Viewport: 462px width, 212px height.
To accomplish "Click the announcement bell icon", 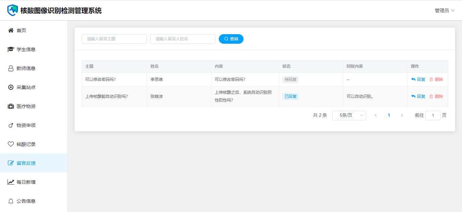I will click(x=11, y=201).
